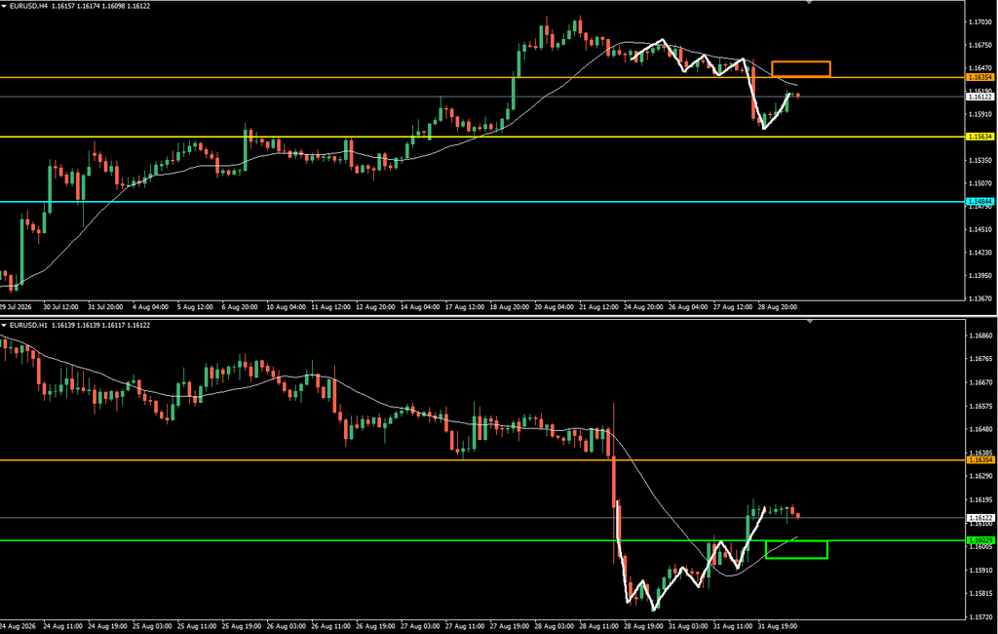
Task: Select the yellow horizontal line at 1.15634
Action: point(482,137)
